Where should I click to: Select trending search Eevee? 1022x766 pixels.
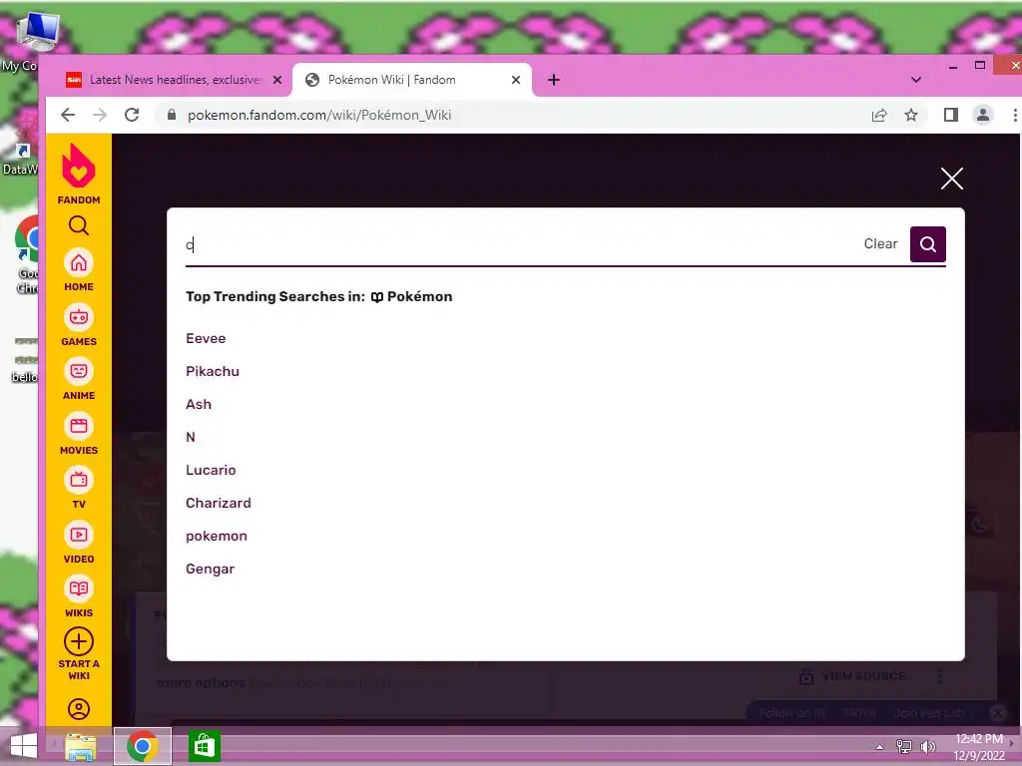(x=206, y=338)
